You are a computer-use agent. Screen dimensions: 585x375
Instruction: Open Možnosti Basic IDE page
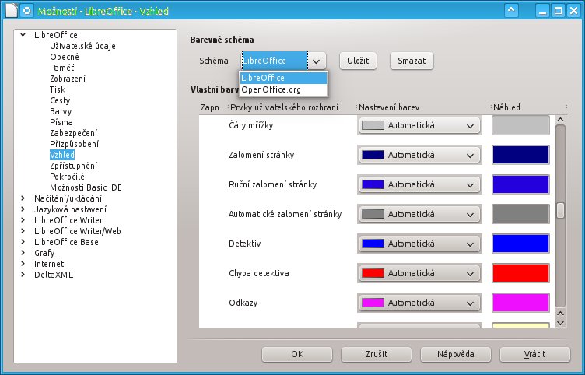pos(86,187)
